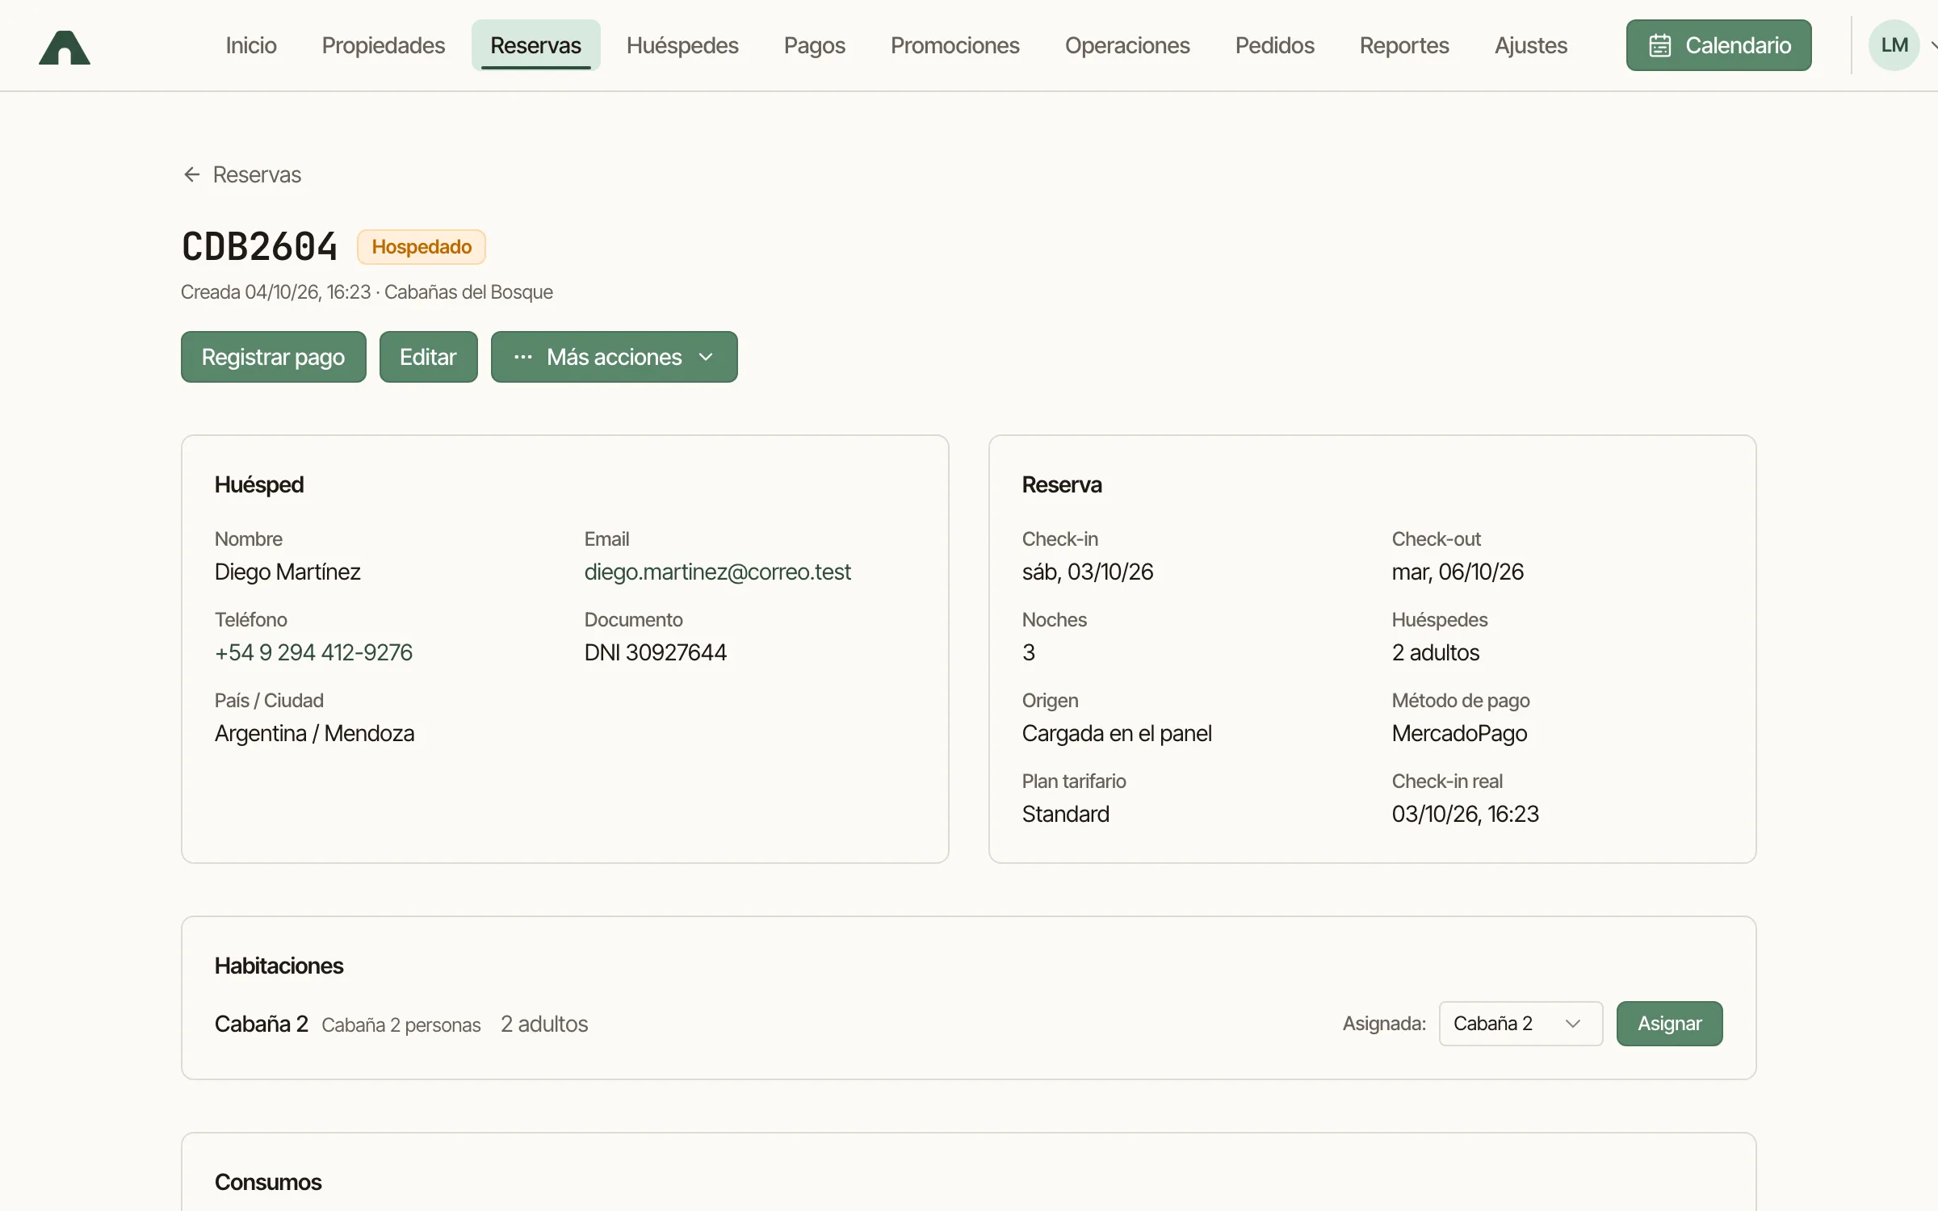
Task: Open the Pagos tab
Action: [814, 45]
